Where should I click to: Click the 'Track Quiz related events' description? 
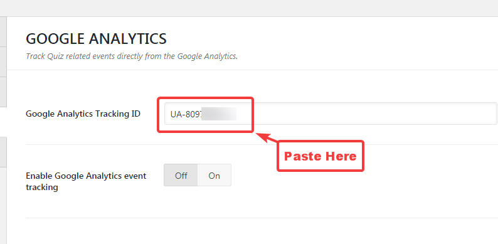tap(132, 56)
